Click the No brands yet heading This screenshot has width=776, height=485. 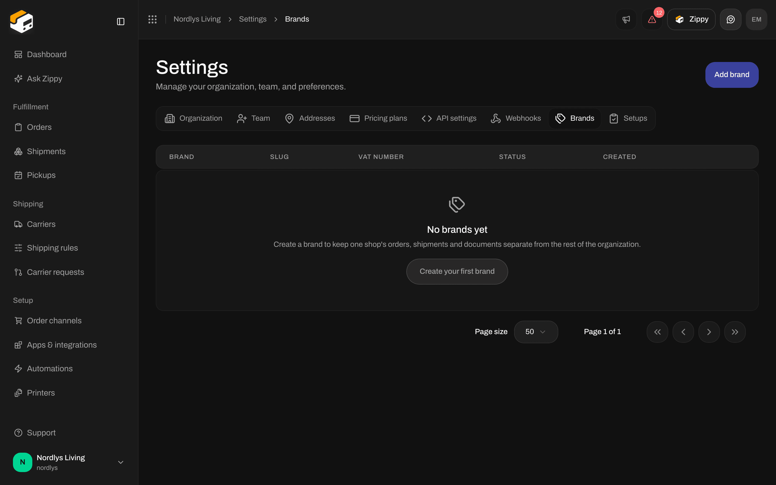click(457, 230)
